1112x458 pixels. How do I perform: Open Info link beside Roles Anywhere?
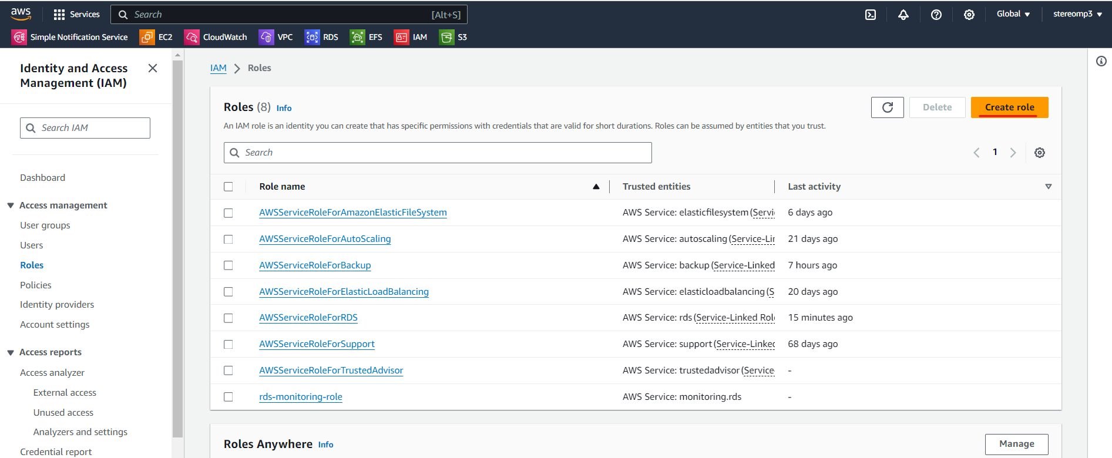[x=326, y=445]
